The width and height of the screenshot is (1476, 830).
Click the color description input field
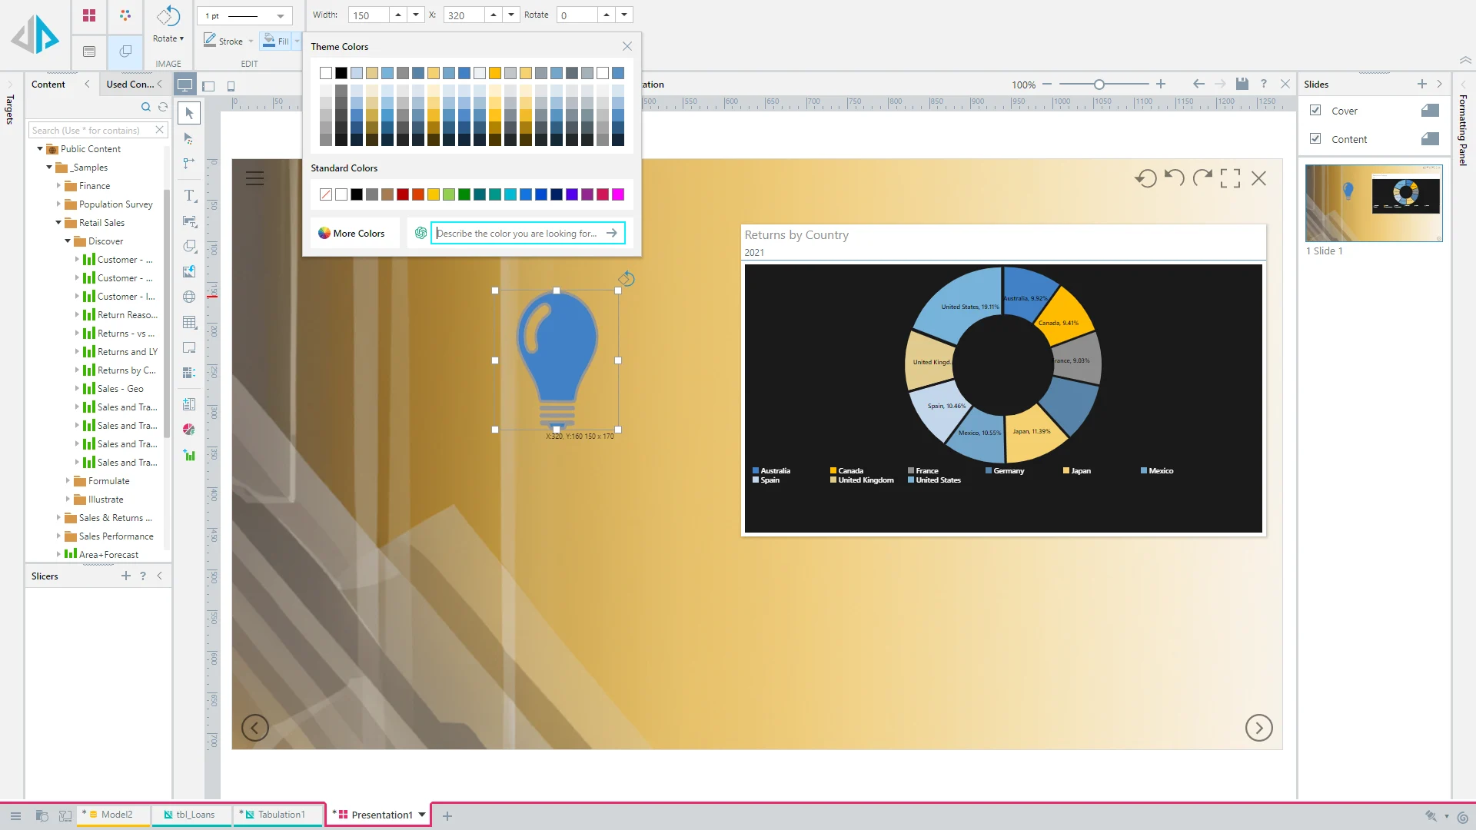[x=518, y=234]
